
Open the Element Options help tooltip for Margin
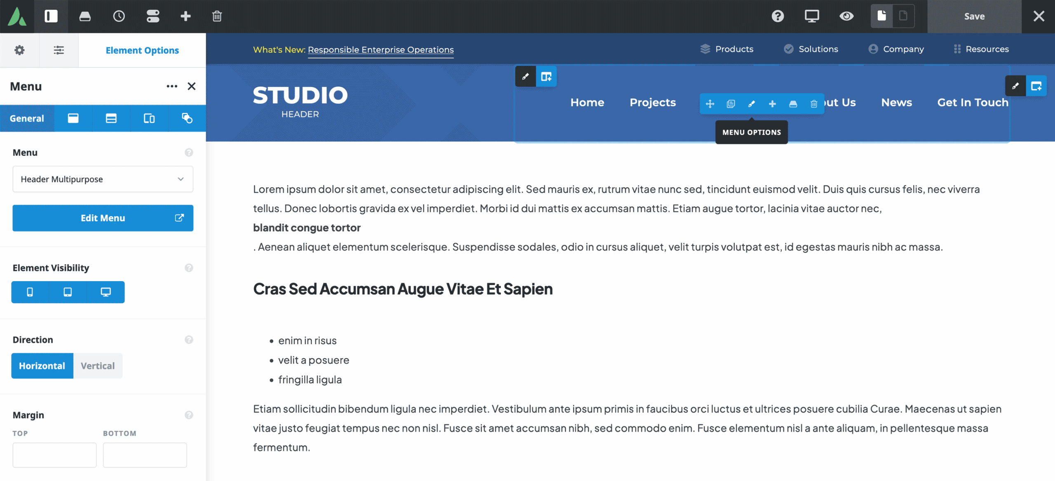pyautogui.click(x=189, y=415)
